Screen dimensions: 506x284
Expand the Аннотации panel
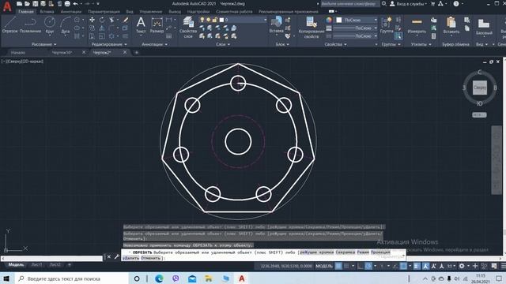155,44
